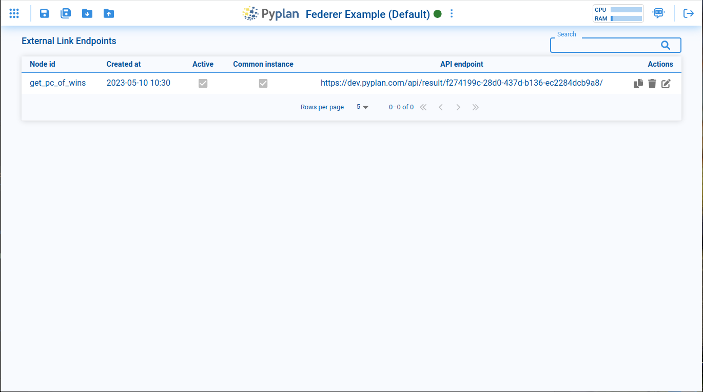This screenshot has width=703, height=392.
Task: Click the get_pc_of_wins node link
Action: 57,83
